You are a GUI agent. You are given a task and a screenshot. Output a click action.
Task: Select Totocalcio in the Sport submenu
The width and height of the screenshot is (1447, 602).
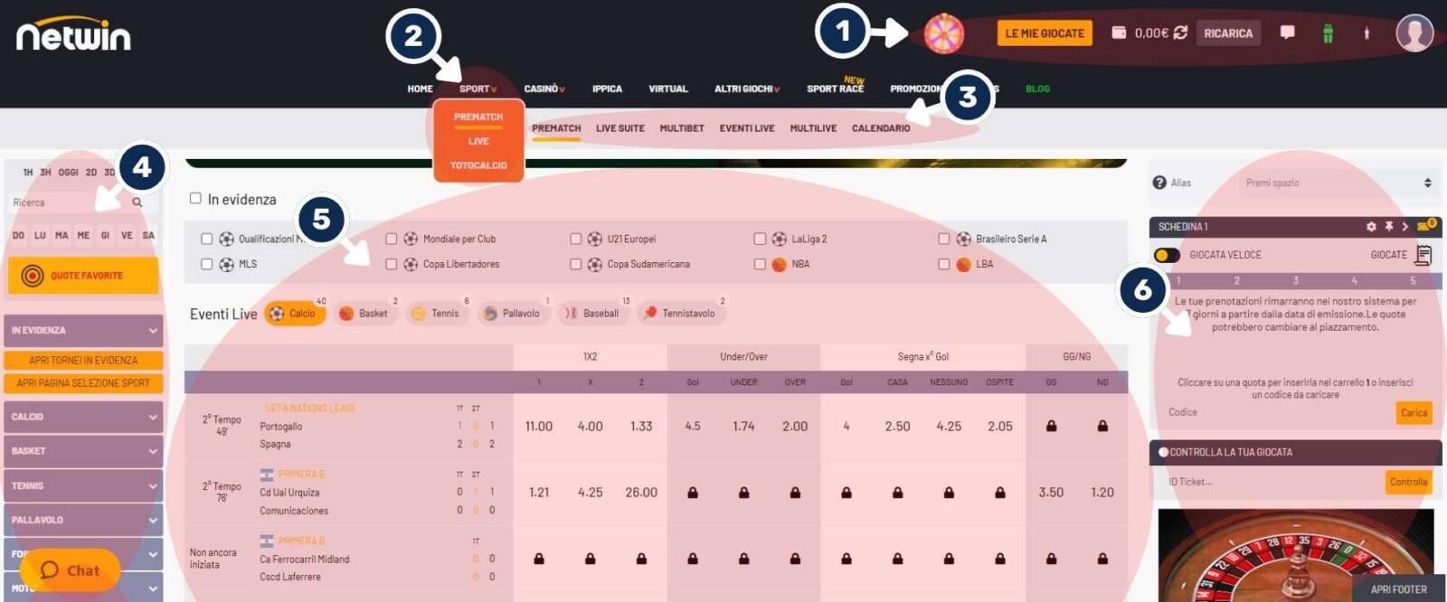pyautogui.click(x=478, y=165)
